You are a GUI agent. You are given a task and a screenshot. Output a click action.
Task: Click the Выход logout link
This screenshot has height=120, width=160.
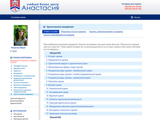(137, 17)
